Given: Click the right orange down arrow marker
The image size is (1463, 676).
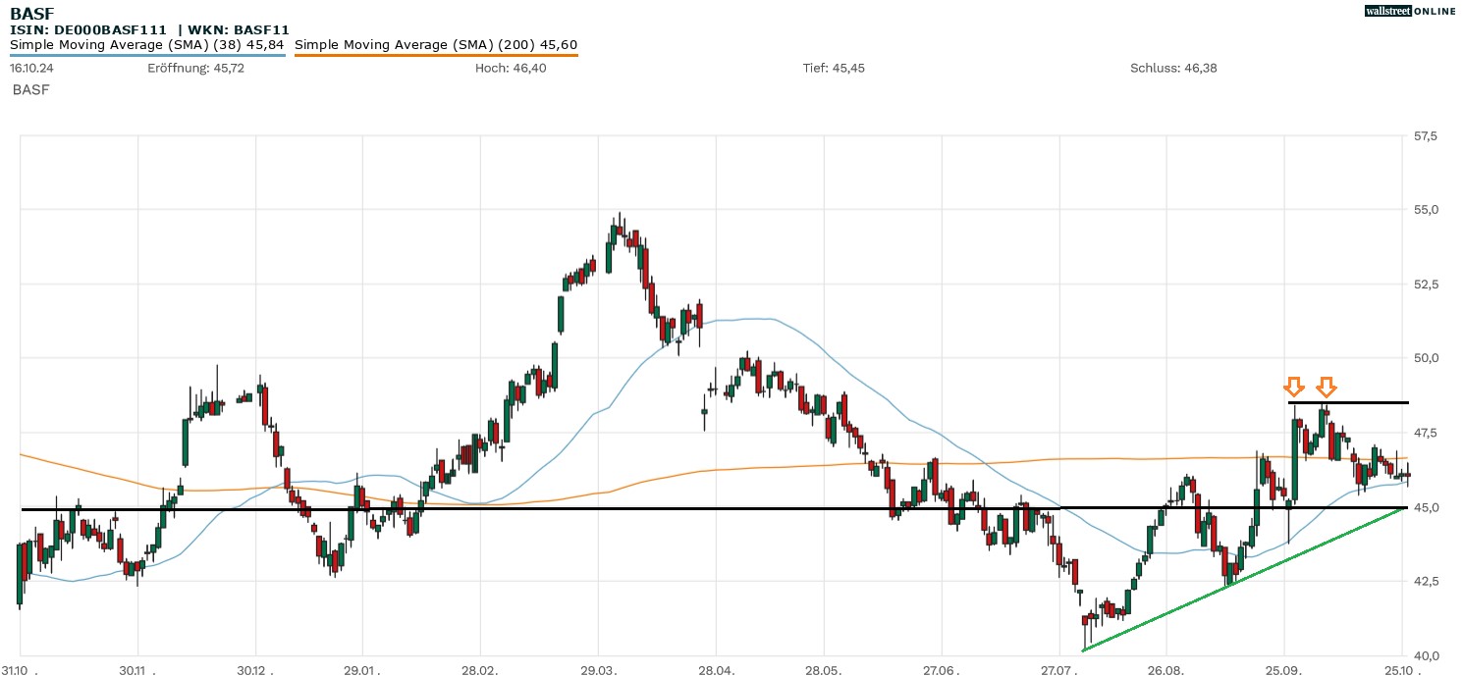Looking at the screenshot, I should pos(1327,387).
